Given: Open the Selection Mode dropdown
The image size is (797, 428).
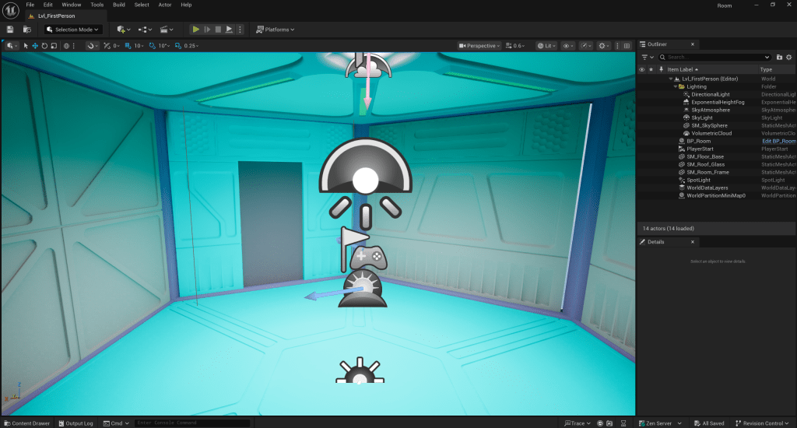Looking at the screenshot, I should pos(73,30).
